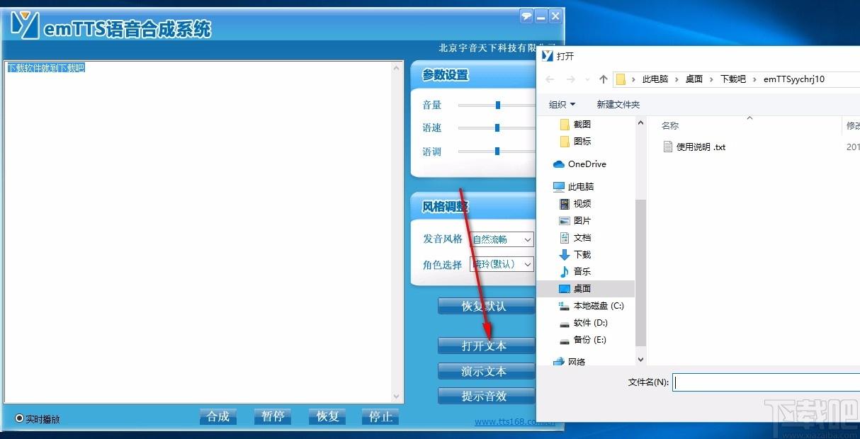The width and height of the screenshot is (860, 439).
Task: Click the folder icon in address bar
Action: coord(621,79)
